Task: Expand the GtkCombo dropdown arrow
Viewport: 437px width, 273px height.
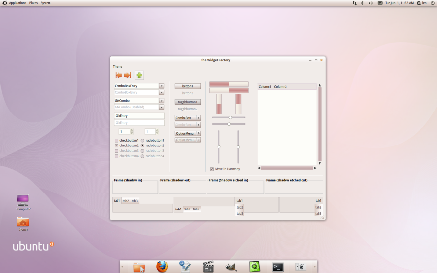Action: point(161,101)
